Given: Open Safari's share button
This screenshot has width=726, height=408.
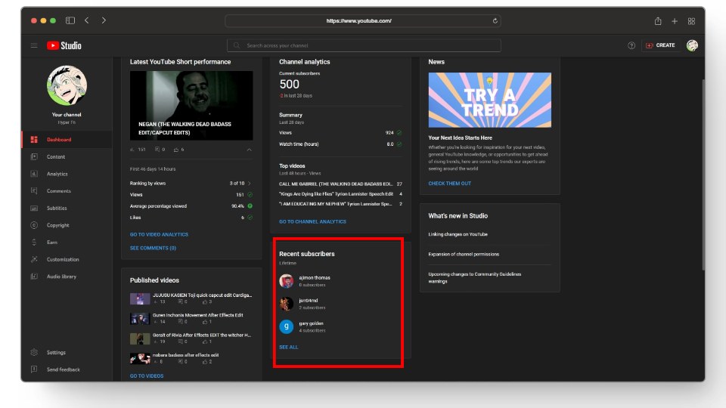Looking at the screenshot, I should pyautogui.click(x=658, y=20).
